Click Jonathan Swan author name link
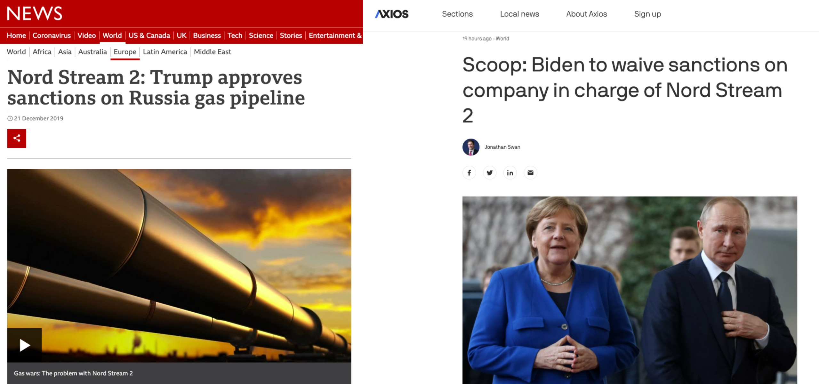Image resolution: width=819 pixels, height=384 pixels. [x=502, y=147]
